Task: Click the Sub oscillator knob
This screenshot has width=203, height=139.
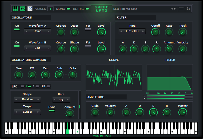Action: tap(59, 75)
